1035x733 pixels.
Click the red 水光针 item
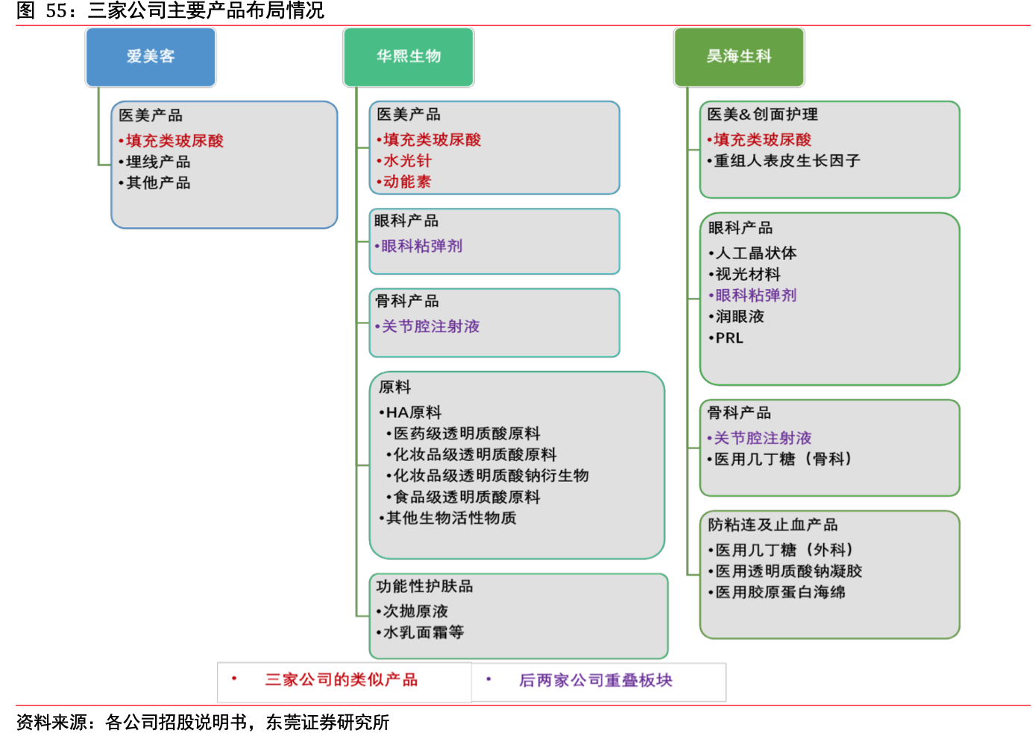pos(407,160)
